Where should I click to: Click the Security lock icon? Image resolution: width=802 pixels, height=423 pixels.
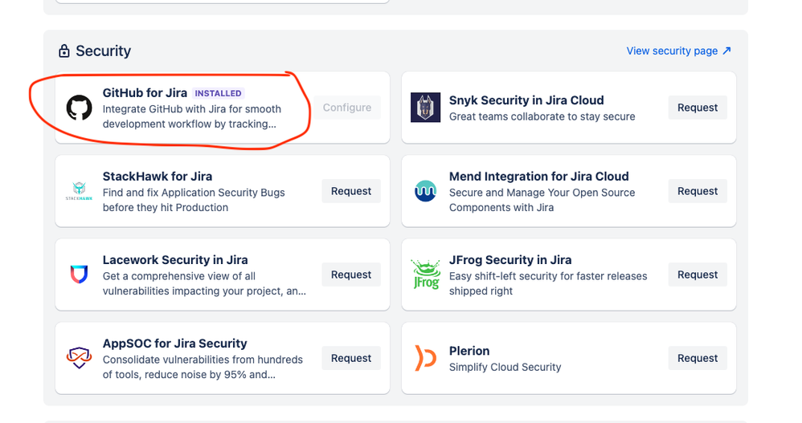point(64,51)
